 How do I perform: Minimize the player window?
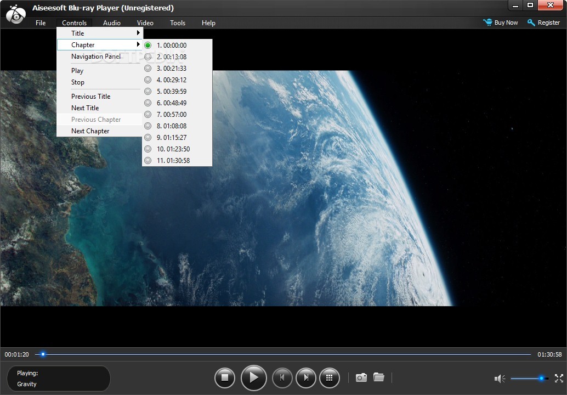515,5
